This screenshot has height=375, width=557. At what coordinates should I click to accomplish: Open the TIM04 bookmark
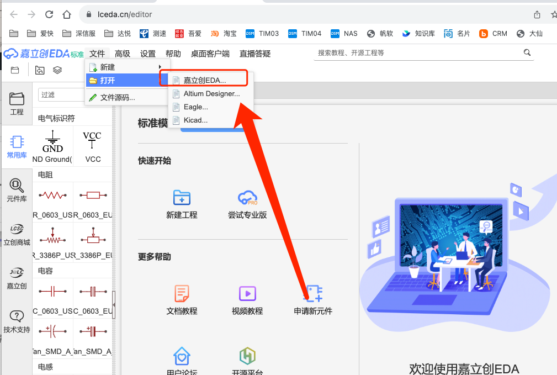point(305,33)
